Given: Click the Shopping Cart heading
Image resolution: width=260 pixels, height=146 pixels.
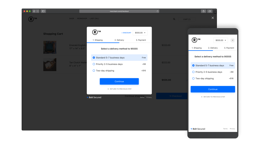Looking at the screenshot, I should [x=53, y=34].
